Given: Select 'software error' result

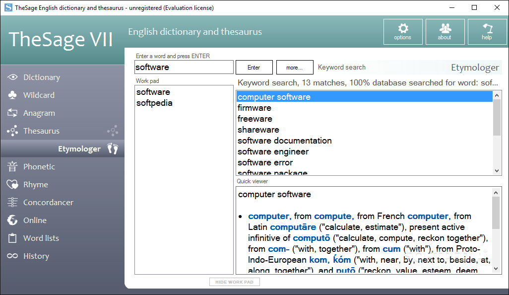Looking at the screenshot, I should tap(265, 162).
